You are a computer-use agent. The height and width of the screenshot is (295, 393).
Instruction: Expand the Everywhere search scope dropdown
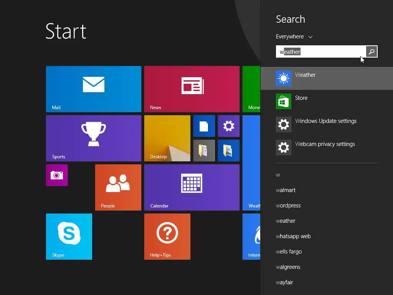(x=294, y=36)
